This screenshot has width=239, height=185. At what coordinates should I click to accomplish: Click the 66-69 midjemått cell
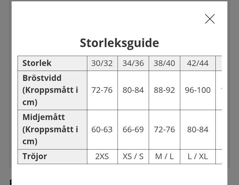click(133, 129)
